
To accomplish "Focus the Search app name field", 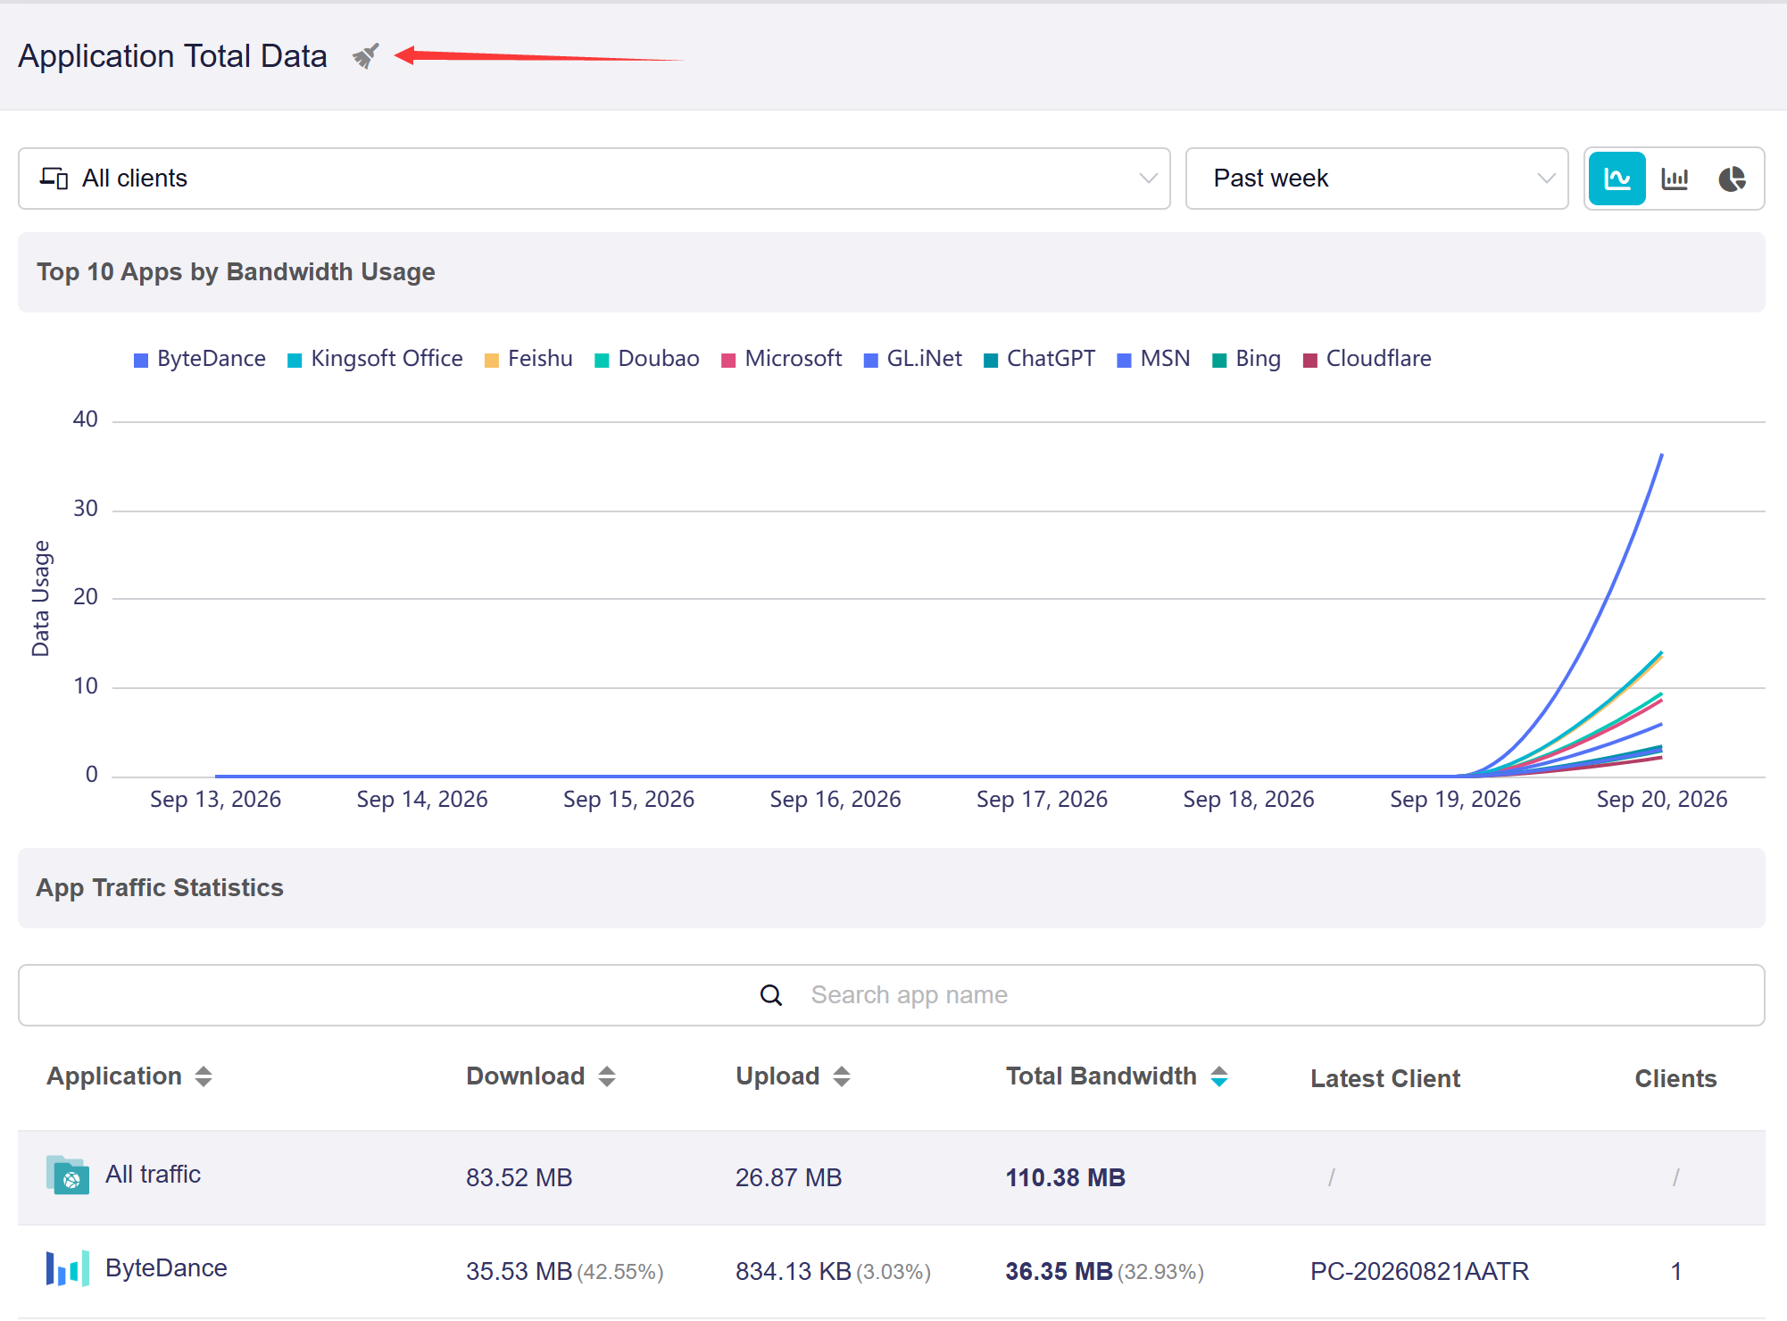I will click(892, 995).
